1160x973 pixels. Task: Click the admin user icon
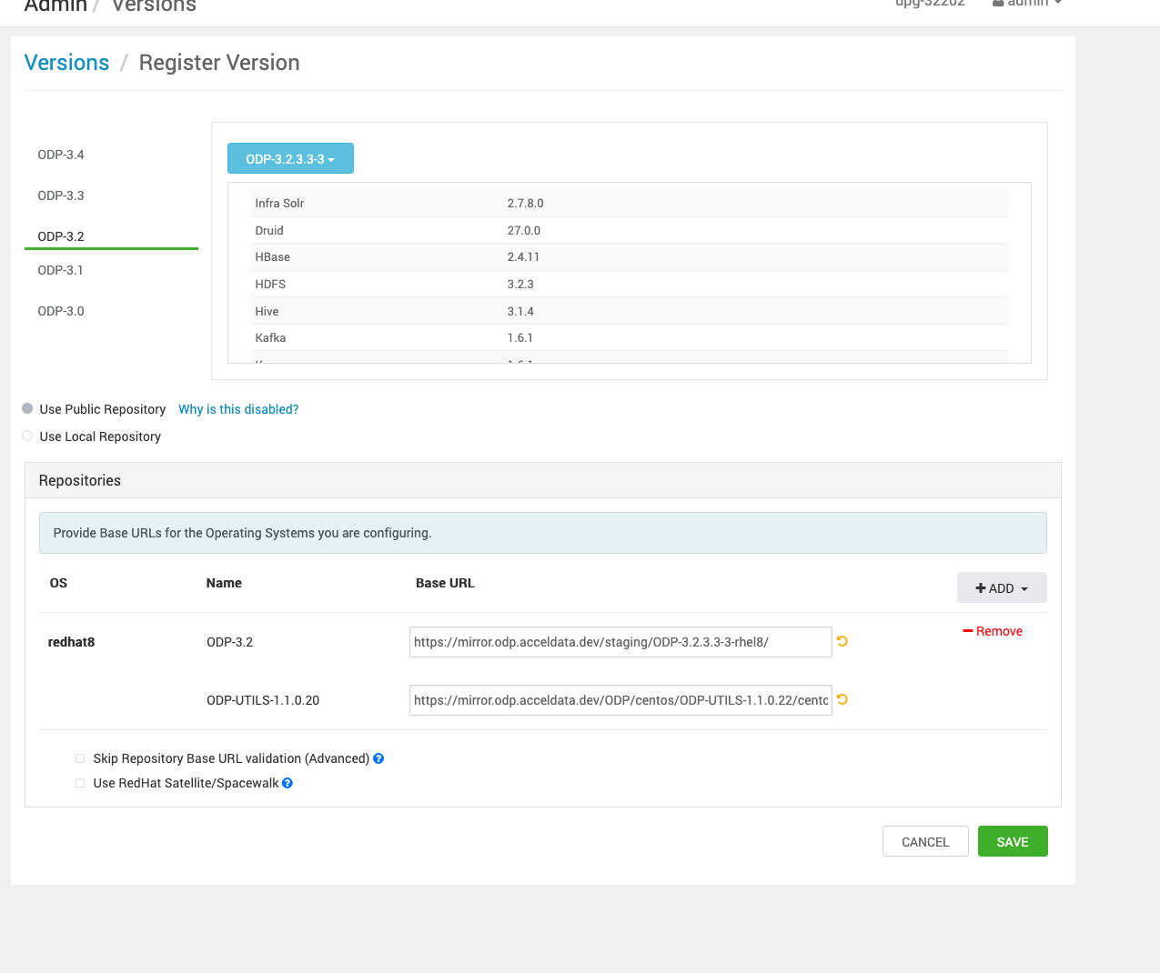pyautogui.click(x=998, y=4)
